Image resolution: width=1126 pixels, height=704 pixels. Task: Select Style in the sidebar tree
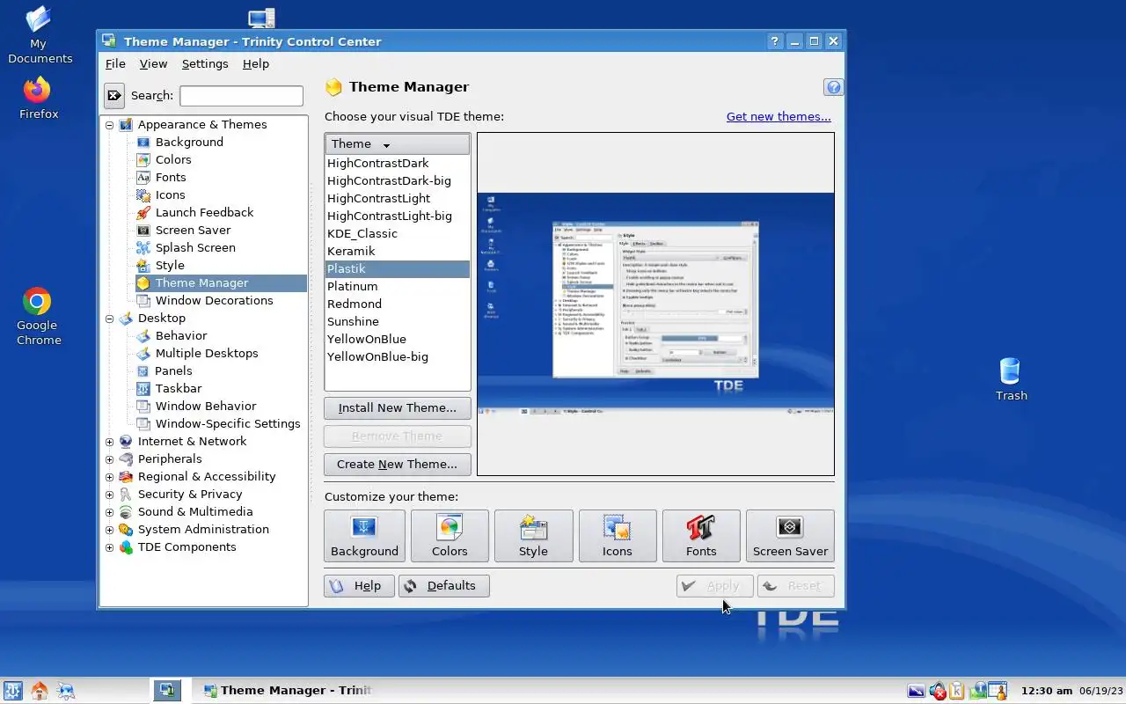coord(160,265)
